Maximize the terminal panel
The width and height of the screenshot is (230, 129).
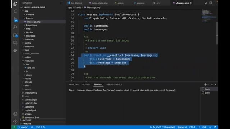212,85
